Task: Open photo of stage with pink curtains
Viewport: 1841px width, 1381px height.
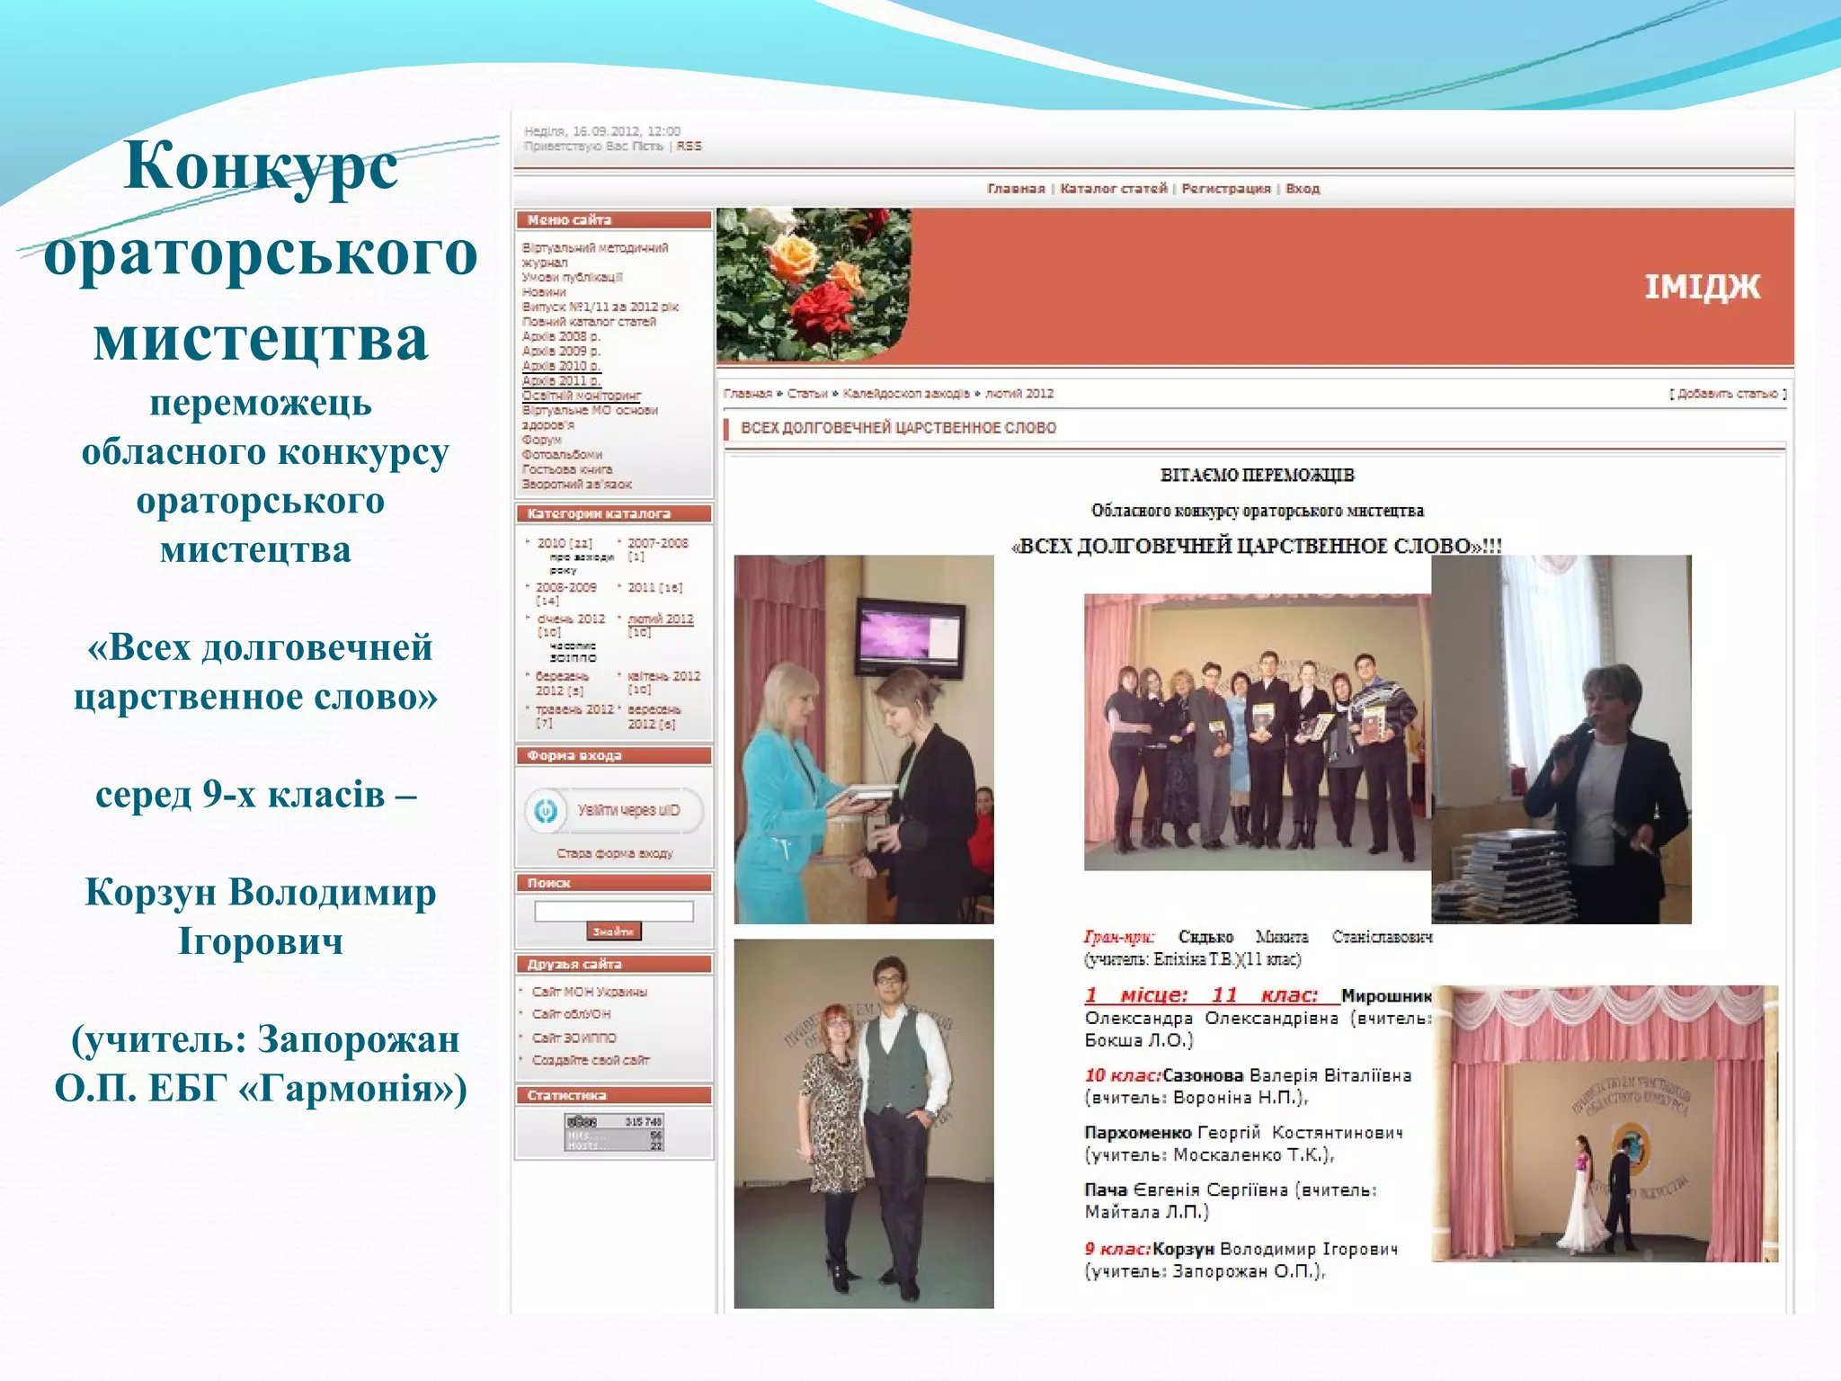Action: click(x=1605, y=1124)
